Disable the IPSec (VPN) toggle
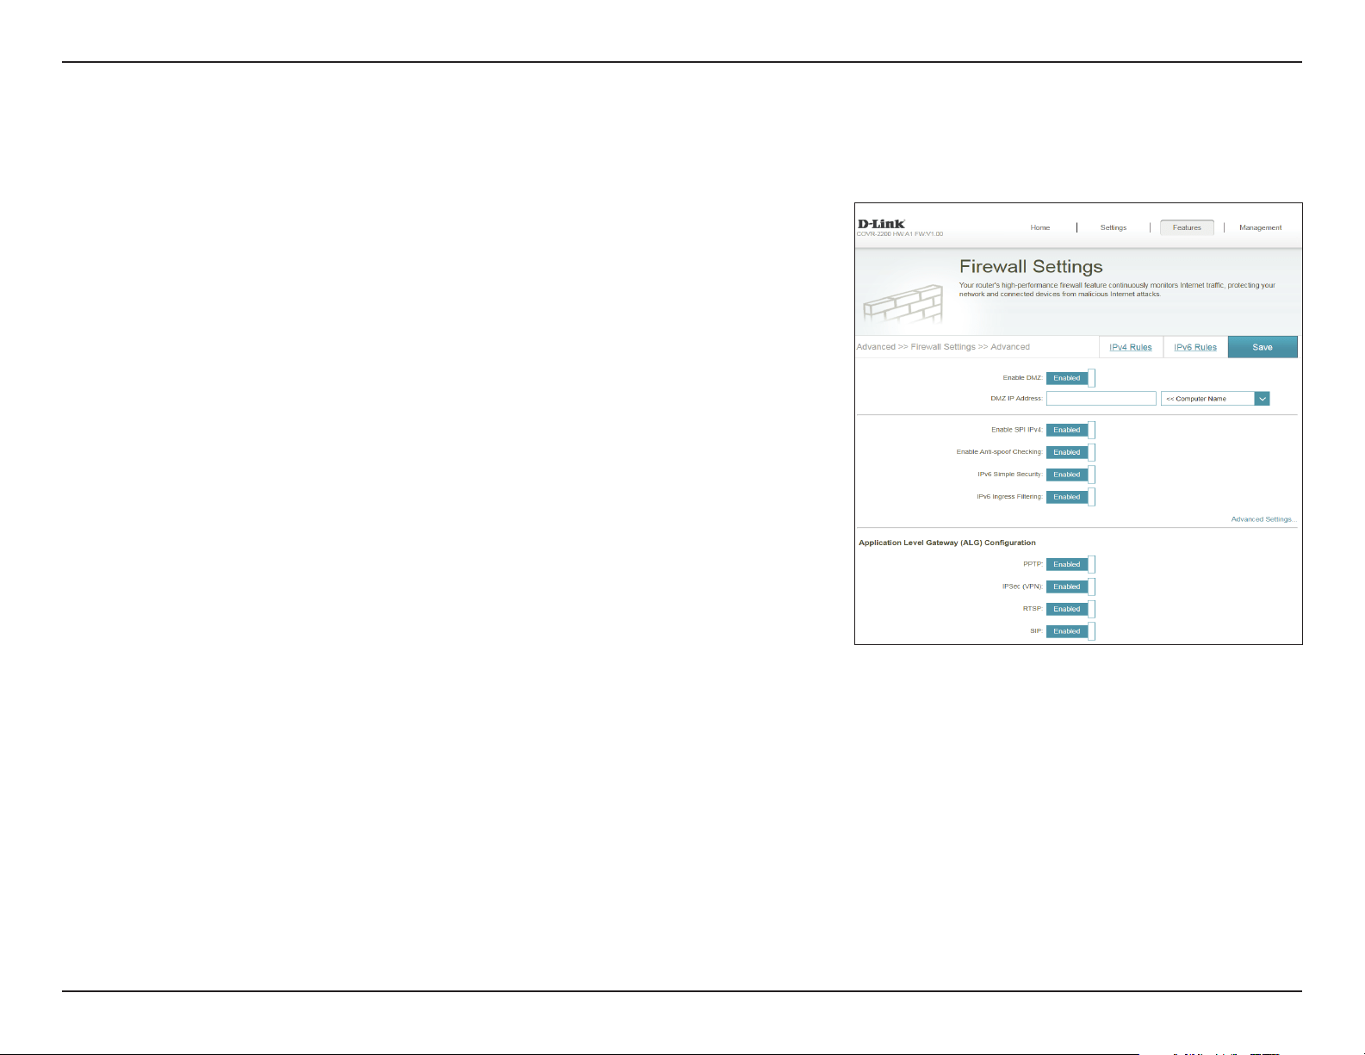Viewport: 1365px width, 1055px height. pos(1070,586)
